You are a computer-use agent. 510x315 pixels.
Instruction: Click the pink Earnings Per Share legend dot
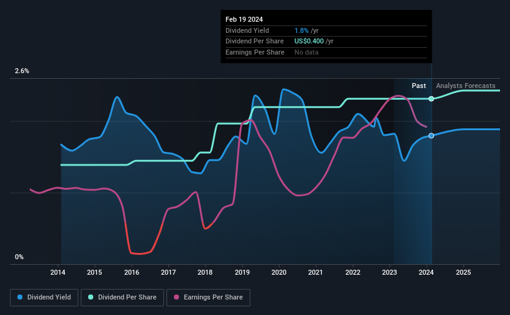(176, 297)
